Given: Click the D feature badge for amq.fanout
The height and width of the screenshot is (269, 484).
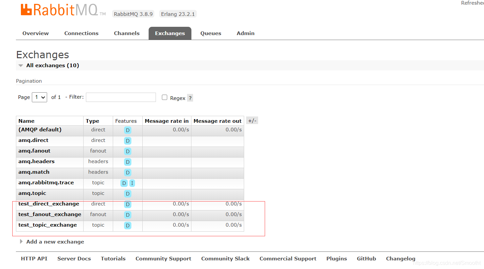Looking at the screenshot, I should pos(128,152).
